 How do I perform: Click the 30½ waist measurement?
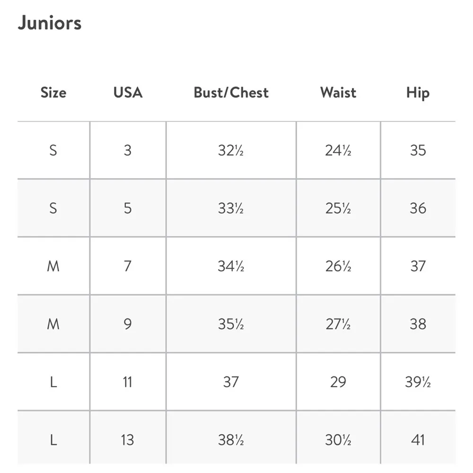(x=338, y=440)
